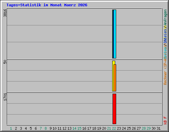This screenshot has height=132, width=169.
Task: Click day 23 on the x-axis
Action: coord(119,128)
